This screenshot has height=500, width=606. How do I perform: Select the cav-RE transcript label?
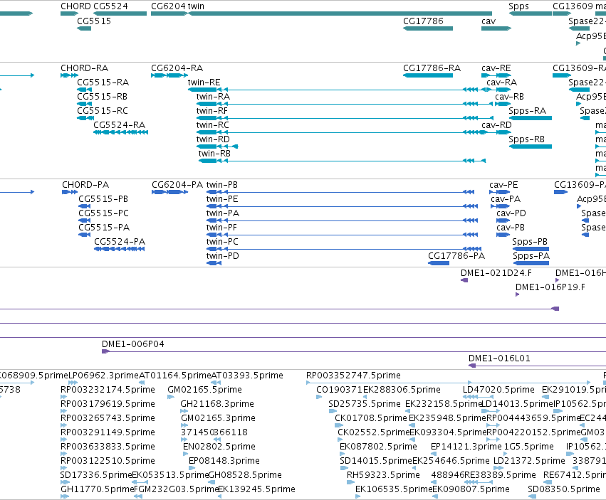tap(496, 68)
